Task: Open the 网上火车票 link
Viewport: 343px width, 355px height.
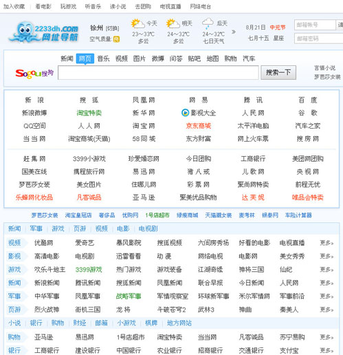Action: pyautogui.click(x=253, y=139)
